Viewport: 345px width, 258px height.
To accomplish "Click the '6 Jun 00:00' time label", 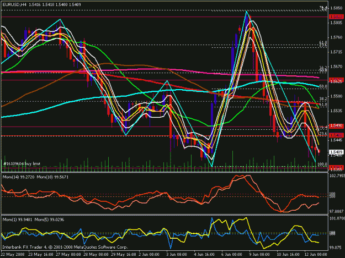I will tap(232, 255).
